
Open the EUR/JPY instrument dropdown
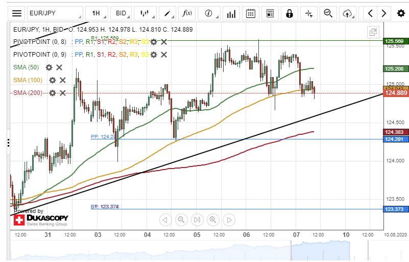click(x=53, y=13)
